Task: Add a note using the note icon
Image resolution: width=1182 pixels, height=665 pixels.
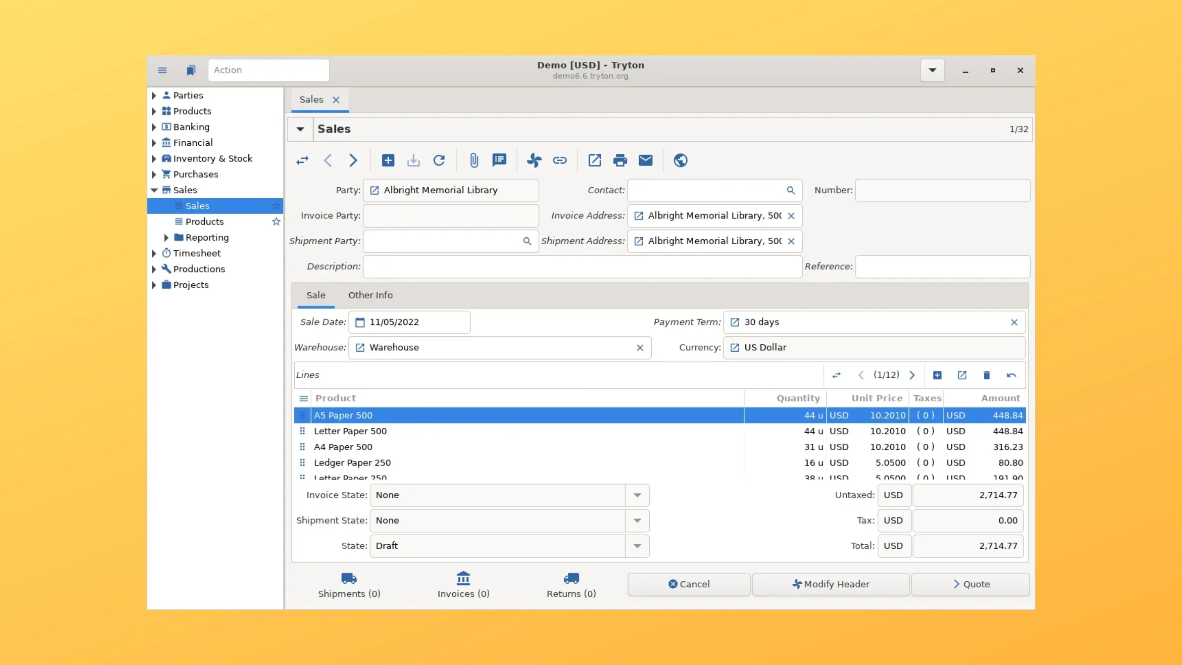Action: (x=500, y=160)
